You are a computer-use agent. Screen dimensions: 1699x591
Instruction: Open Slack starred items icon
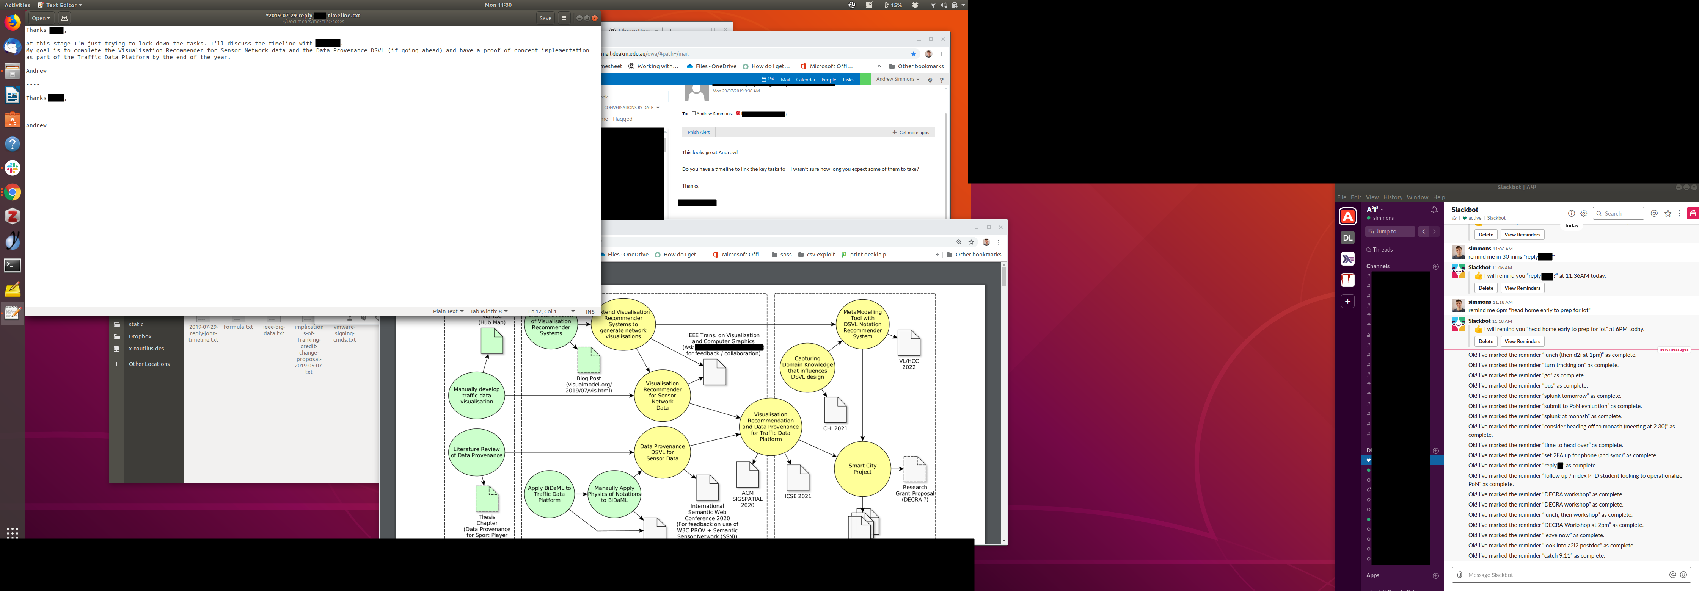(x=1668, y=213)
